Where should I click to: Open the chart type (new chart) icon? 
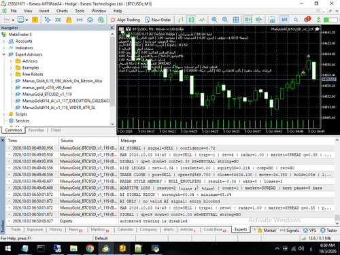[x=7, y=20]
